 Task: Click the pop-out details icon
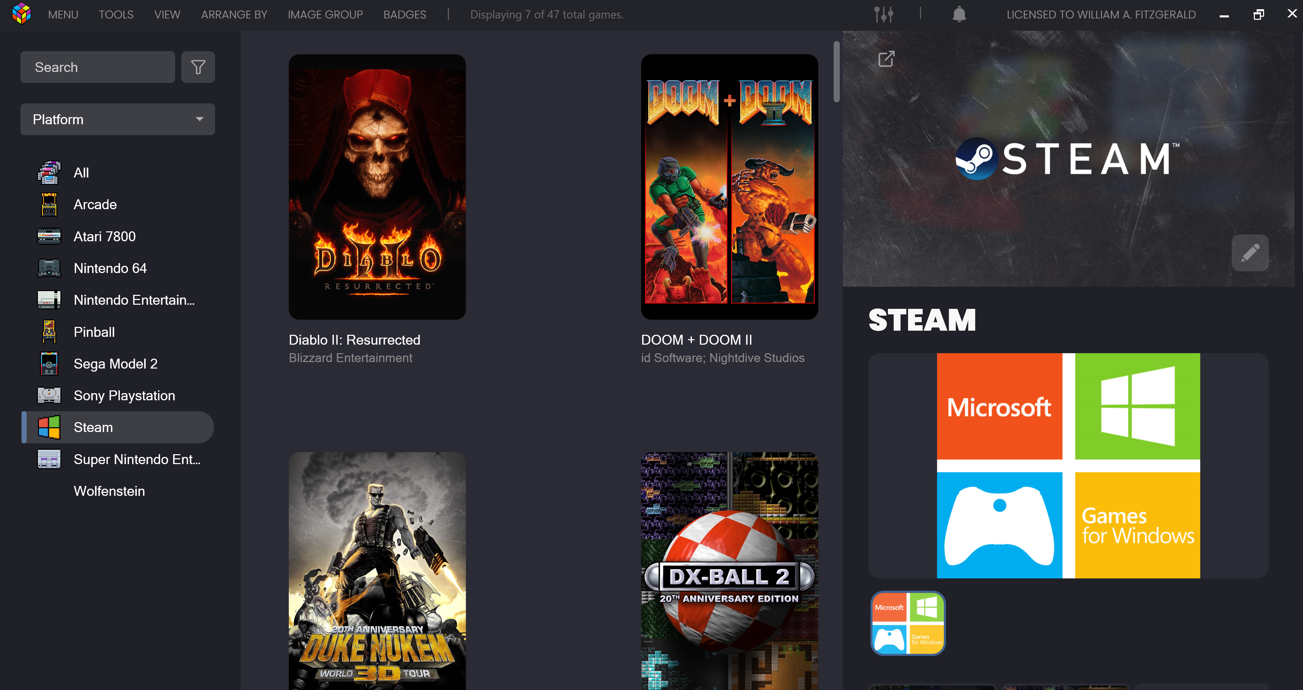[886, 59]
